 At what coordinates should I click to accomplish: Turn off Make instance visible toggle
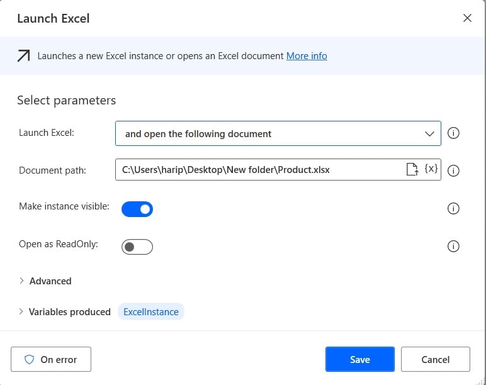[x=137, y=209]
